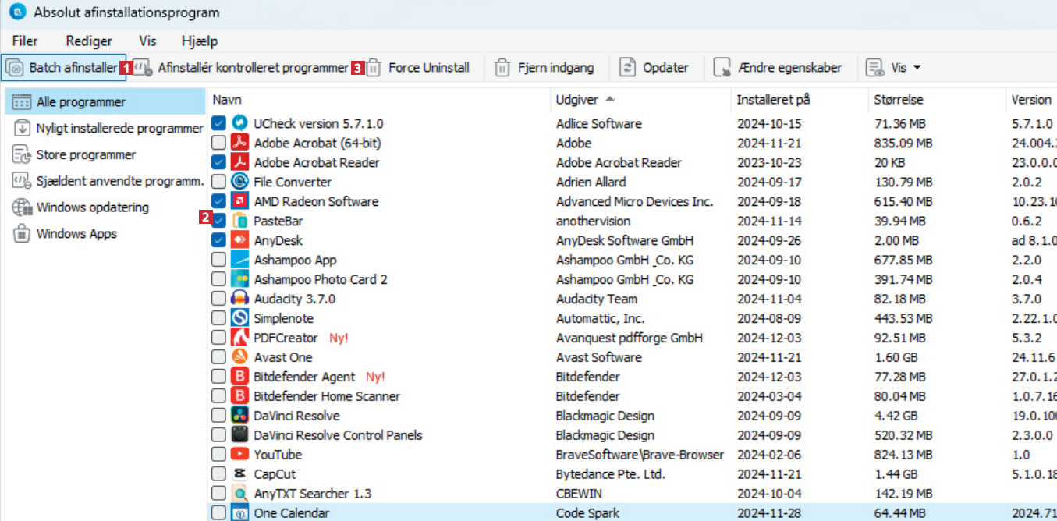This screenshot has height=521, width=1057.
Task: Click the DaVinci Resolve program icon
Action: click(x=240, y=416)
